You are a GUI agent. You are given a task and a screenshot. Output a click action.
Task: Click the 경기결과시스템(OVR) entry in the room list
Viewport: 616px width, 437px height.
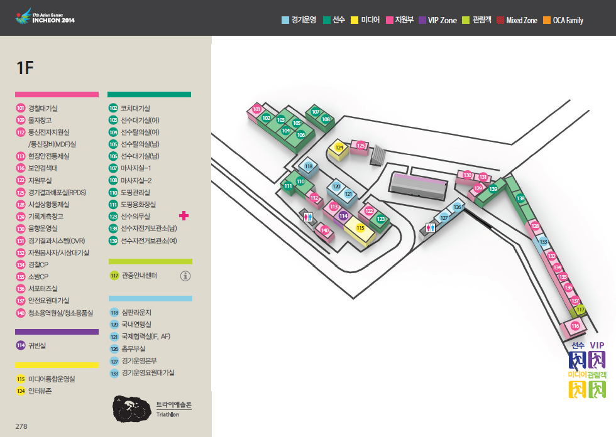(x=50, y=241)
